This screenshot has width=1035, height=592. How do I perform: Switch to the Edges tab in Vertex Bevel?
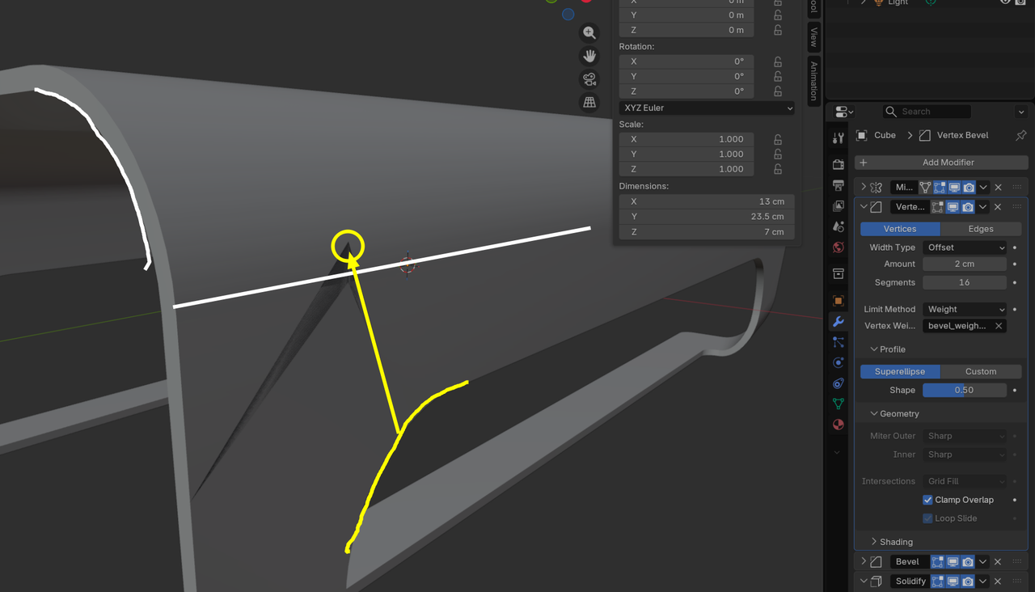click(980, 229)
